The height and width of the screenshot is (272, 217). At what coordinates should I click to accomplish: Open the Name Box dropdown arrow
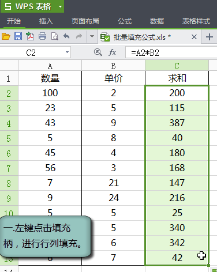[67, 52]
